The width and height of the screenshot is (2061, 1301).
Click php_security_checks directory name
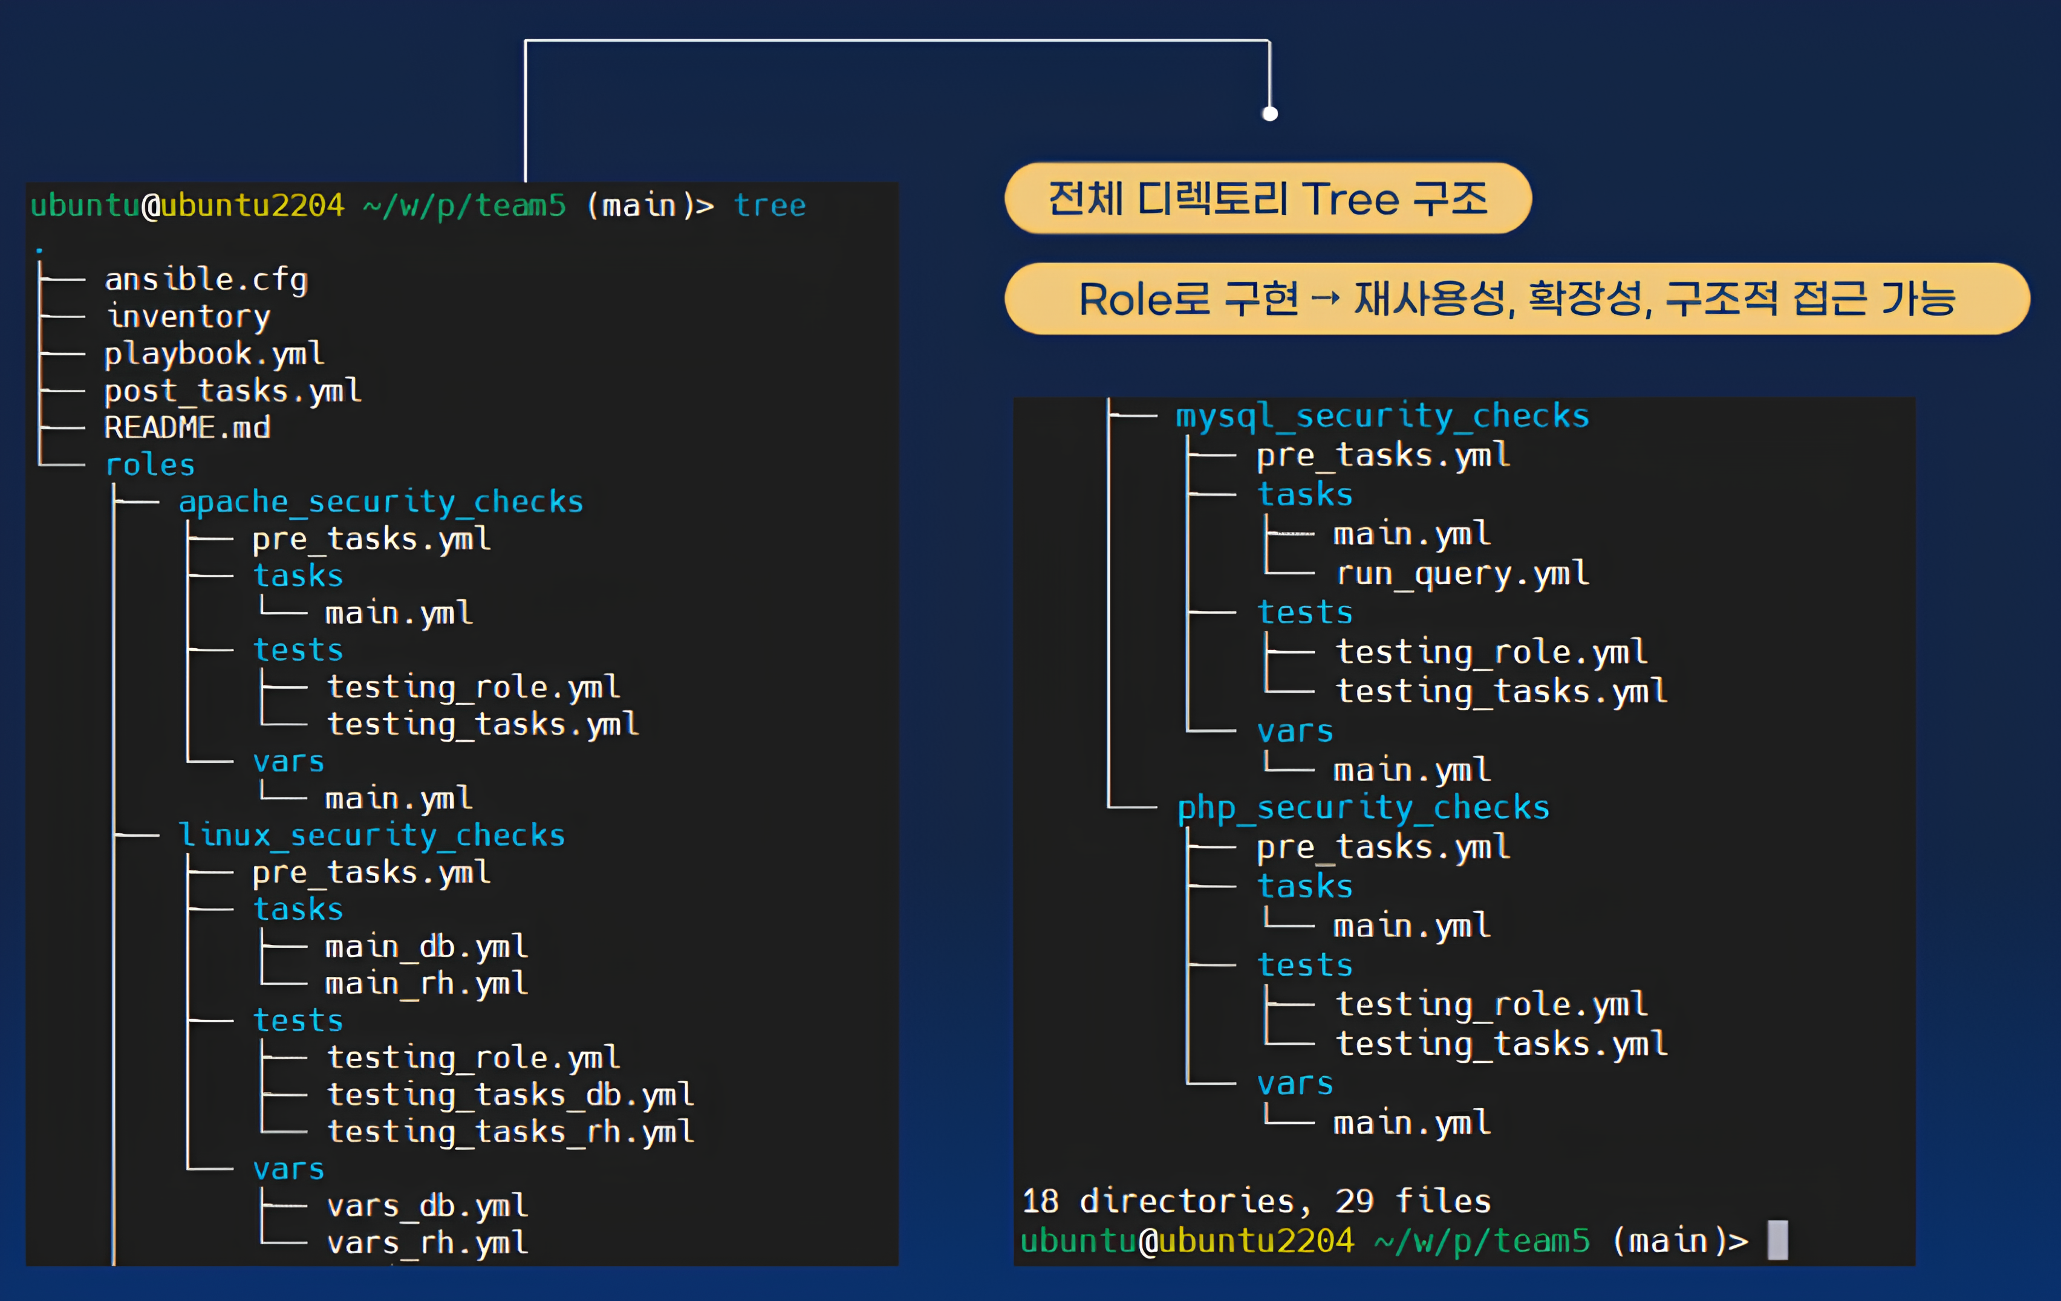click(x=1364, y=808)
